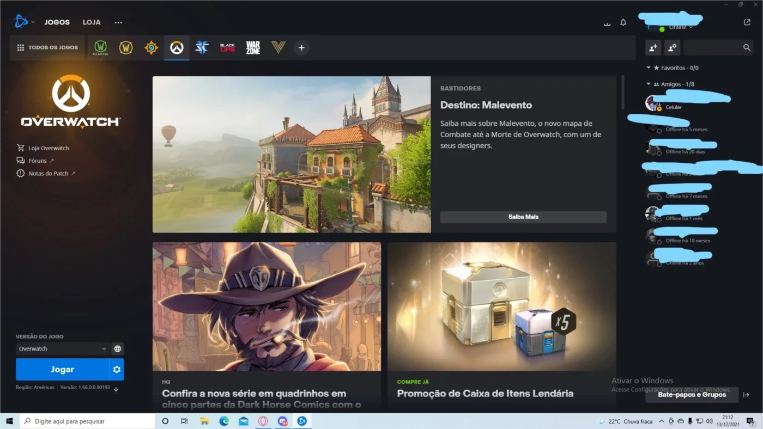Viewport: 763px width, 429px height.
Task: Pop out the friends list window
Action: tap(747, 22)
